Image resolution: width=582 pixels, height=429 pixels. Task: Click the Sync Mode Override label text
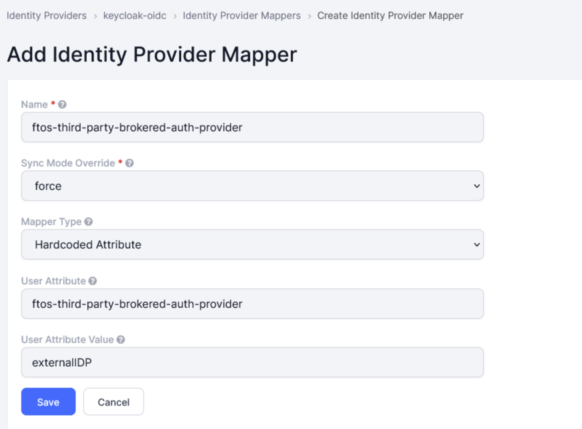[x=68, y=163]
